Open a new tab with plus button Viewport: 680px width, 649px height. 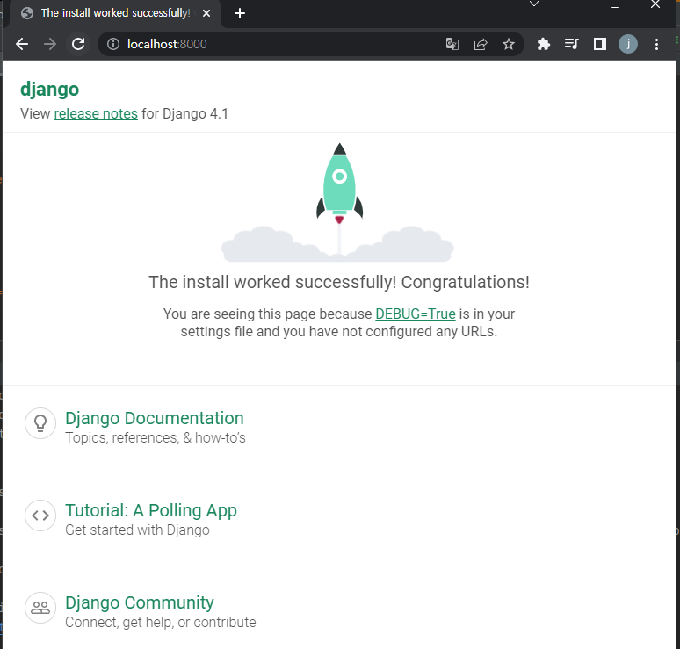[239, 13]
